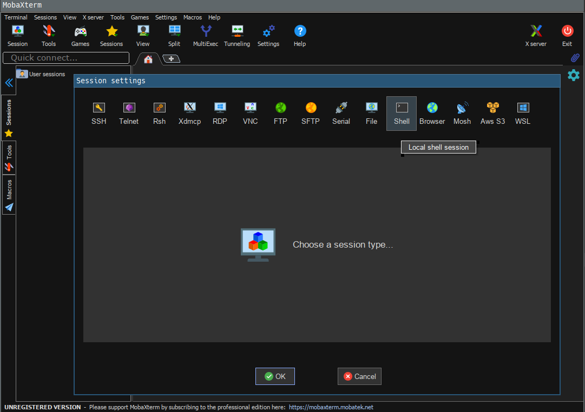Click the paperclip attachment icon

pos(575,58)
